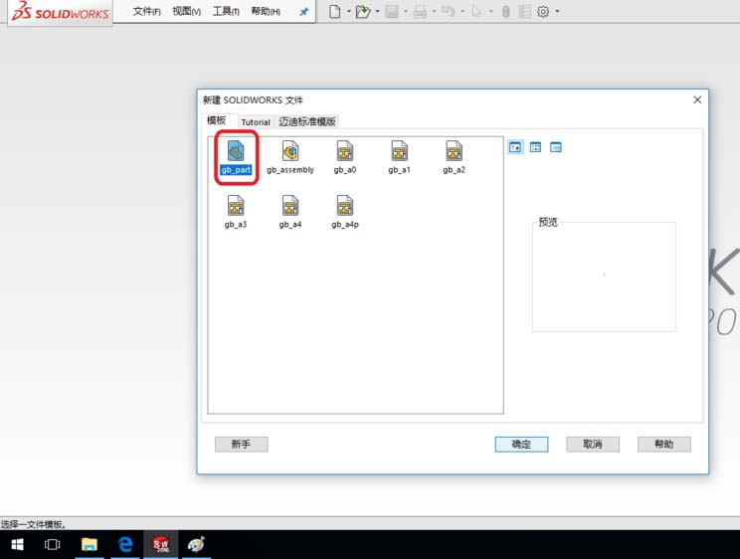The width and height of the screenshot is (740, 559).
Task: Cancel with the 取消 button
Action: coord(593,445)
